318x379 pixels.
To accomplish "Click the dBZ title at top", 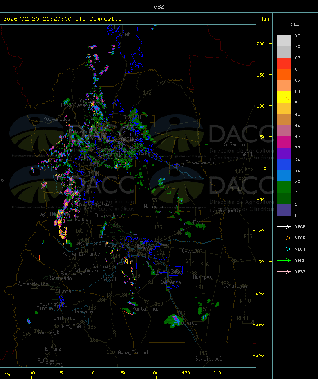I will click(x=159, y=7).
